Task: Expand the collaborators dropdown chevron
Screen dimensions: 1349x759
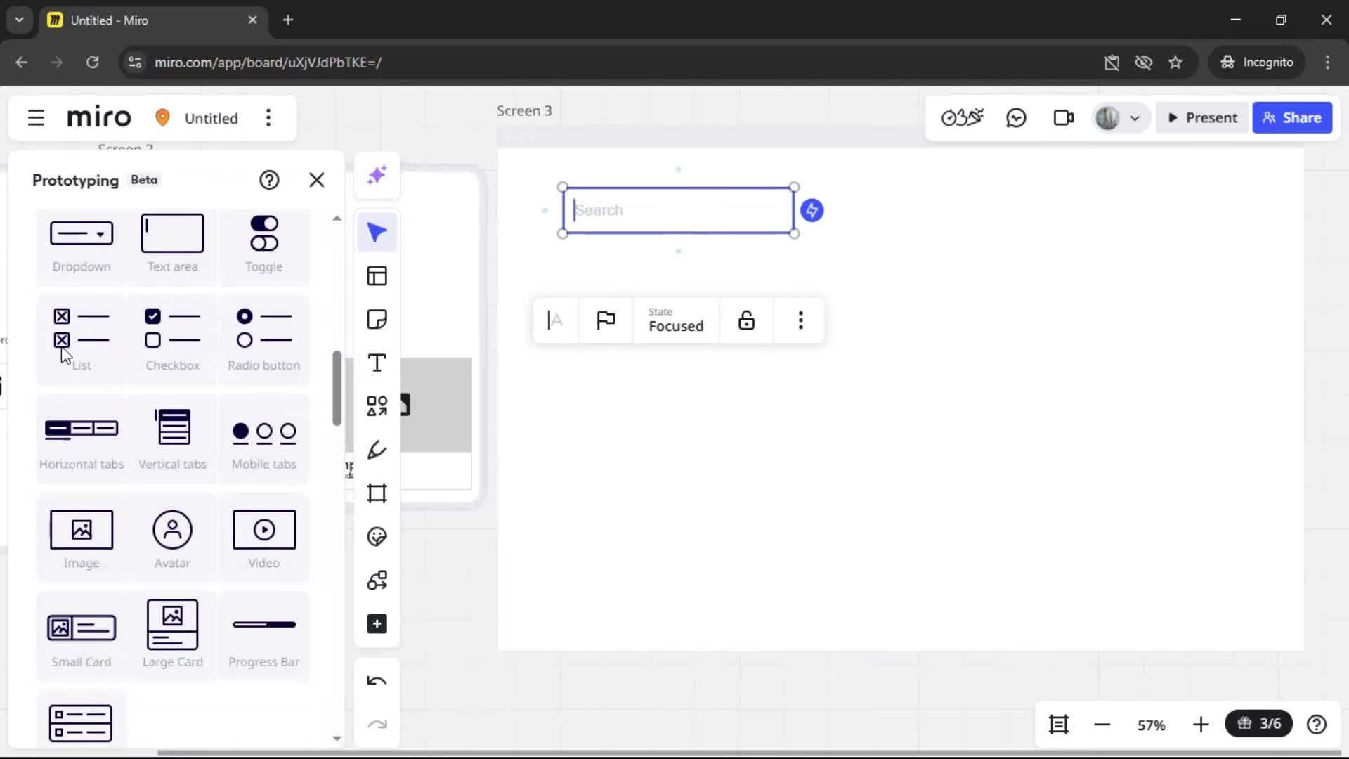Action: 1135,118
